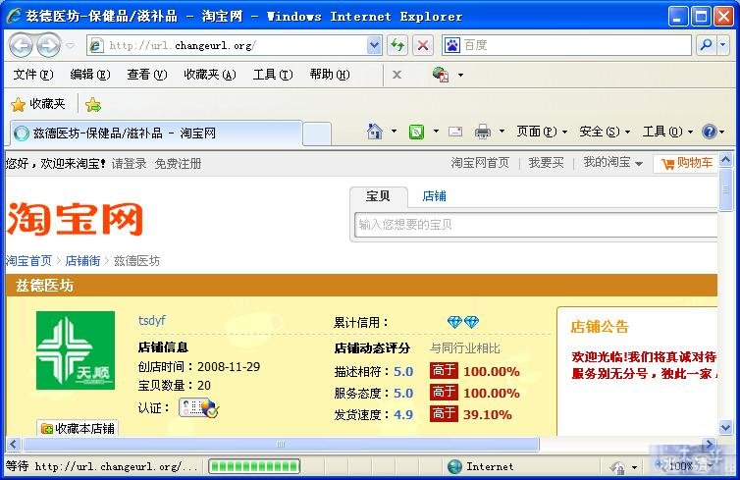Select the 兹德医坊 browser tab
Image resolution: width=740 pixels, height=480 pixels.
click(x=156, y=133)
